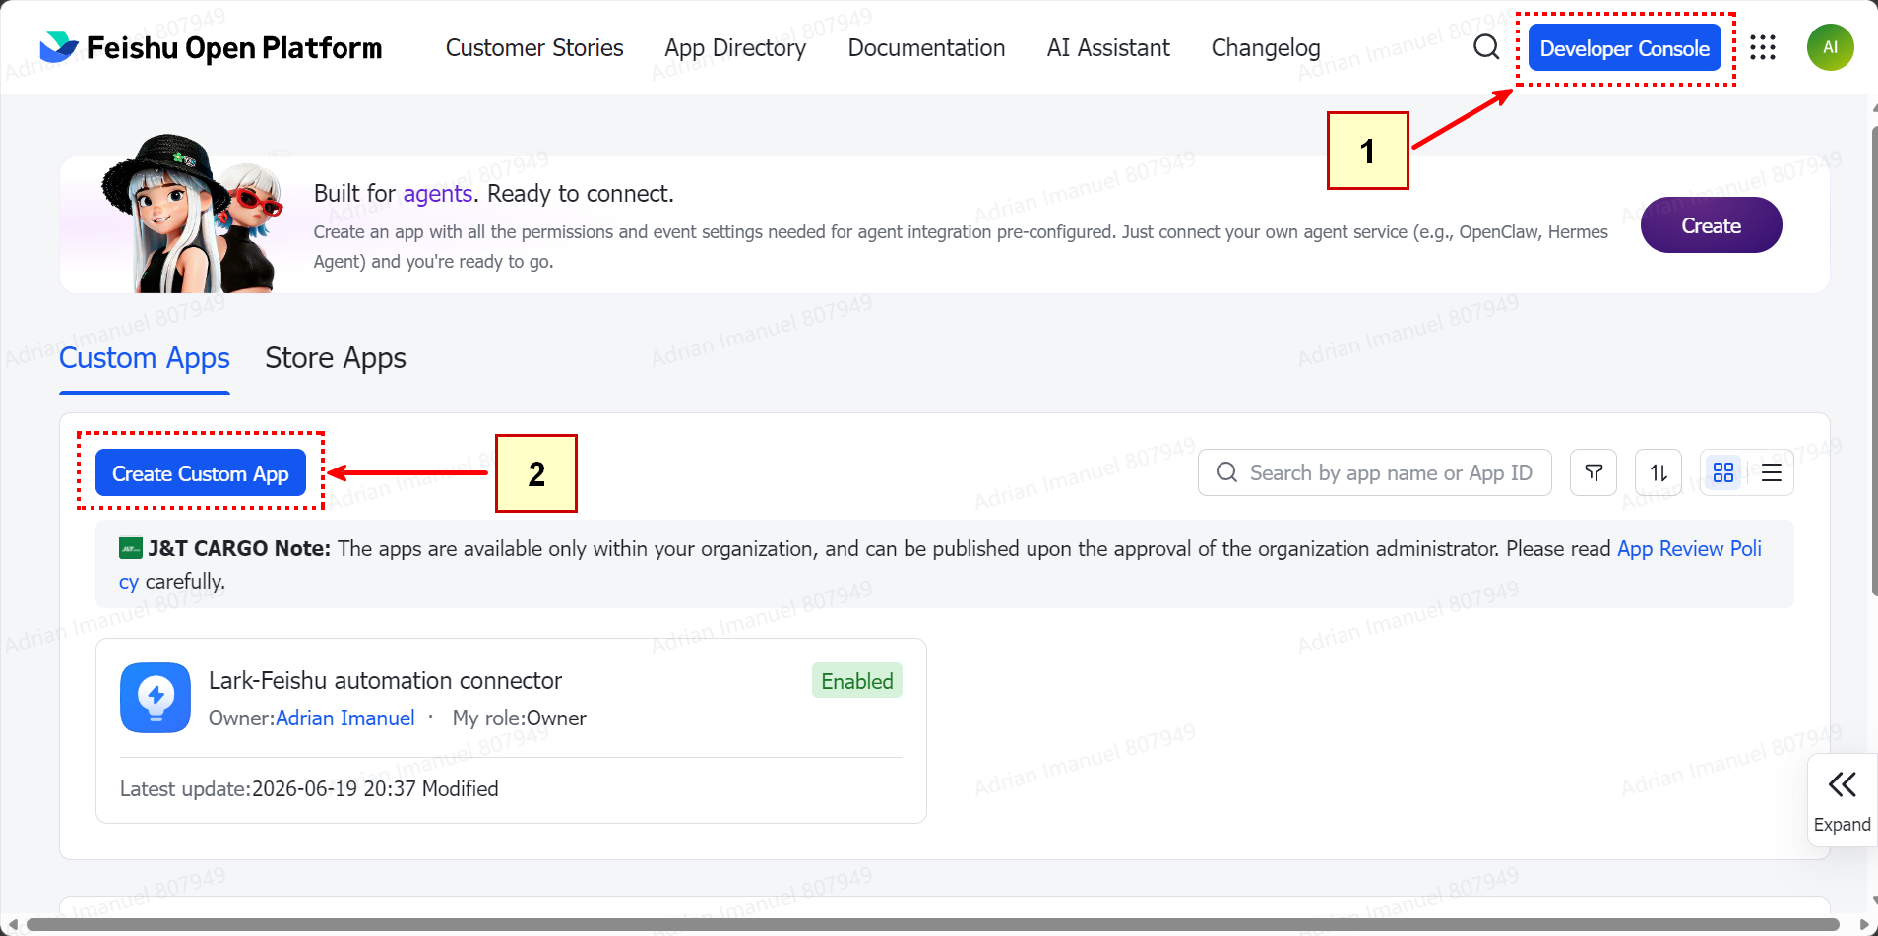Click the sort order arrows icon
This screenshot has width=1878, height=936.
tap(1659, 472)
